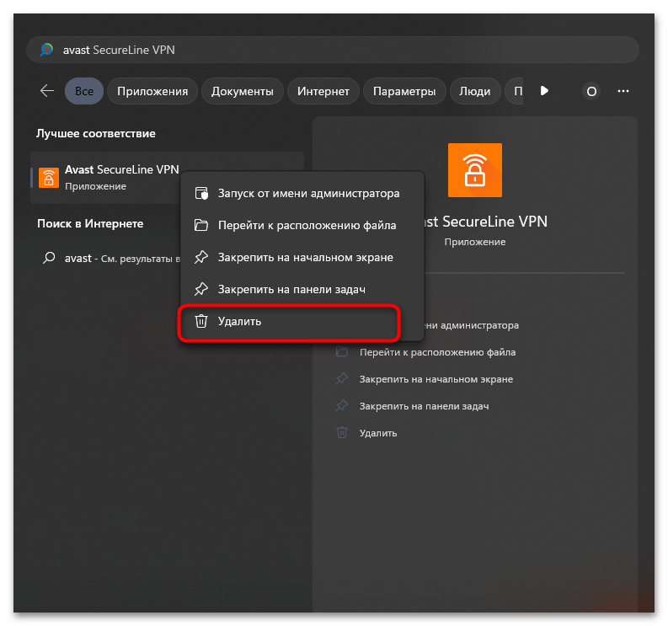The height and width of the screenshot is (626, 668).
Task: Click the large Avast SecureLine VPN logo in preview
Action: (474, 170)
